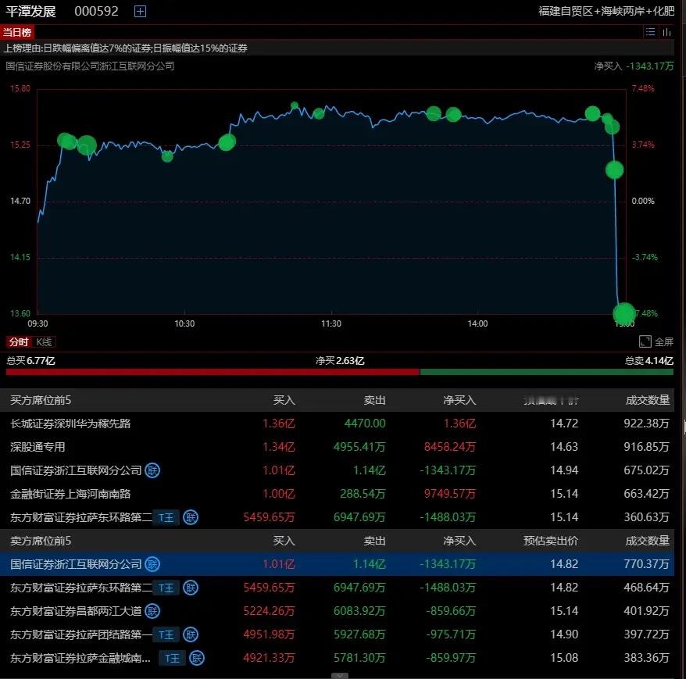Sort buyers by 成交数量 column header
This screenshot has width=686, height=679.
click(648, 400)
